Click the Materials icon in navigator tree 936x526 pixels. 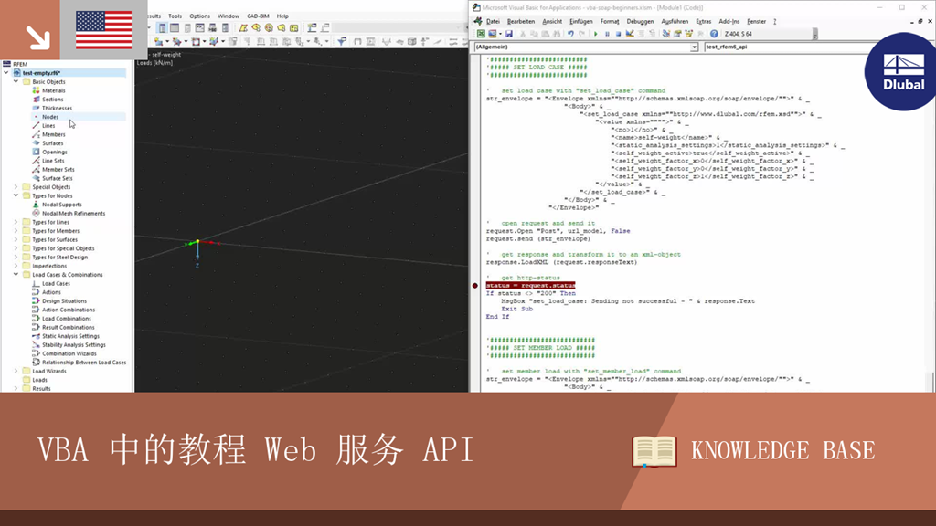click(36, 90)
